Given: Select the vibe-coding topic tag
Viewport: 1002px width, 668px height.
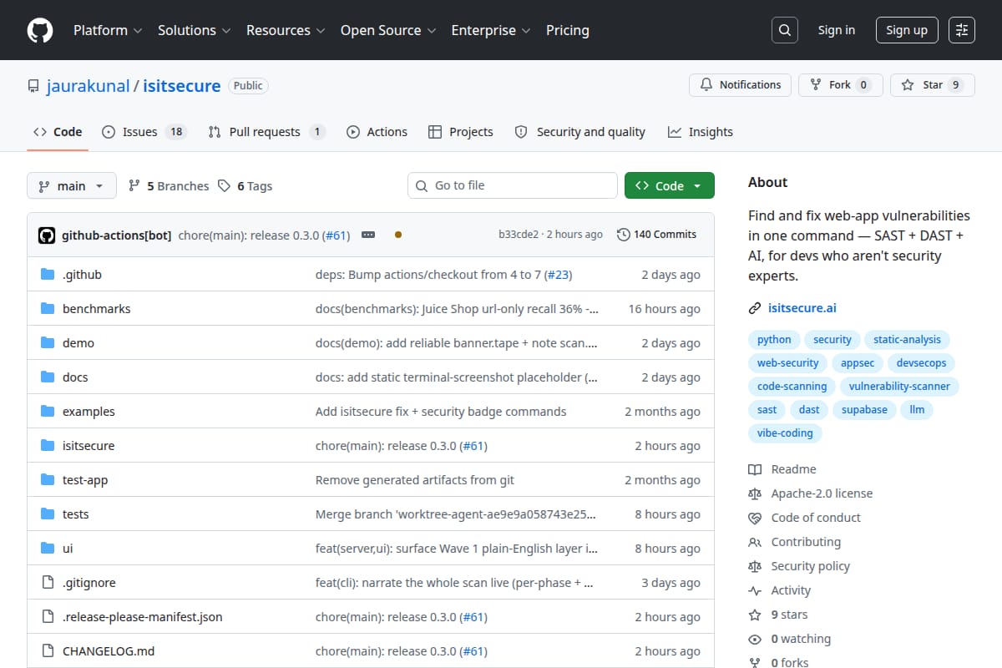Looking at the screenshot, I should click(785, 433).
